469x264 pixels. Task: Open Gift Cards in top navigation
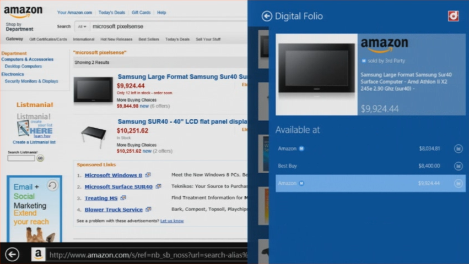coord(141,13)
